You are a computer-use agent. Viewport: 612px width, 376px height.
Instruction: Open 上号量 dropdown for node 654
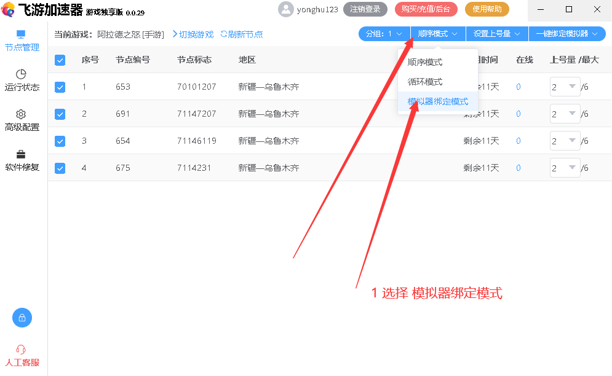(x=565, y=141)
